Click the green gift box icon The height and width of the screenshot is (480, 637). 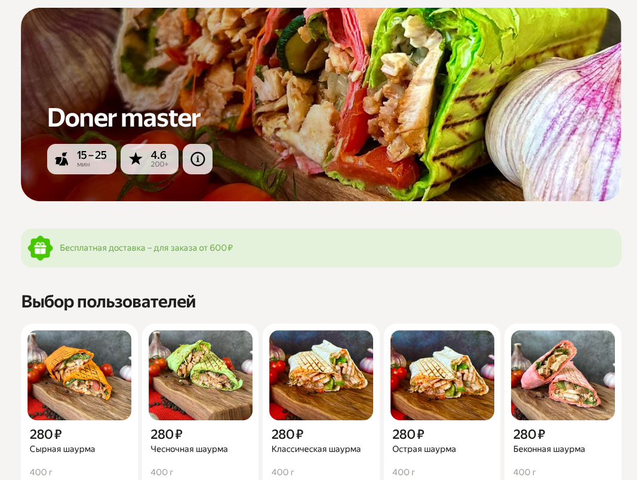(40, 248)
